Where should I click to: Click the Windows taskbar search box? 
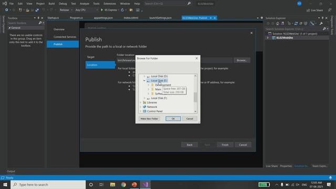48,184
